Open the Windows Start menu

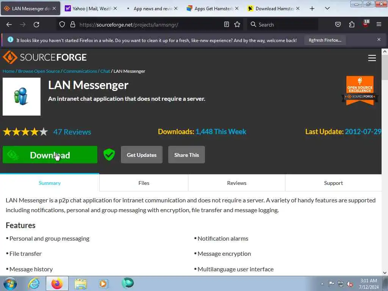[10, 283]
